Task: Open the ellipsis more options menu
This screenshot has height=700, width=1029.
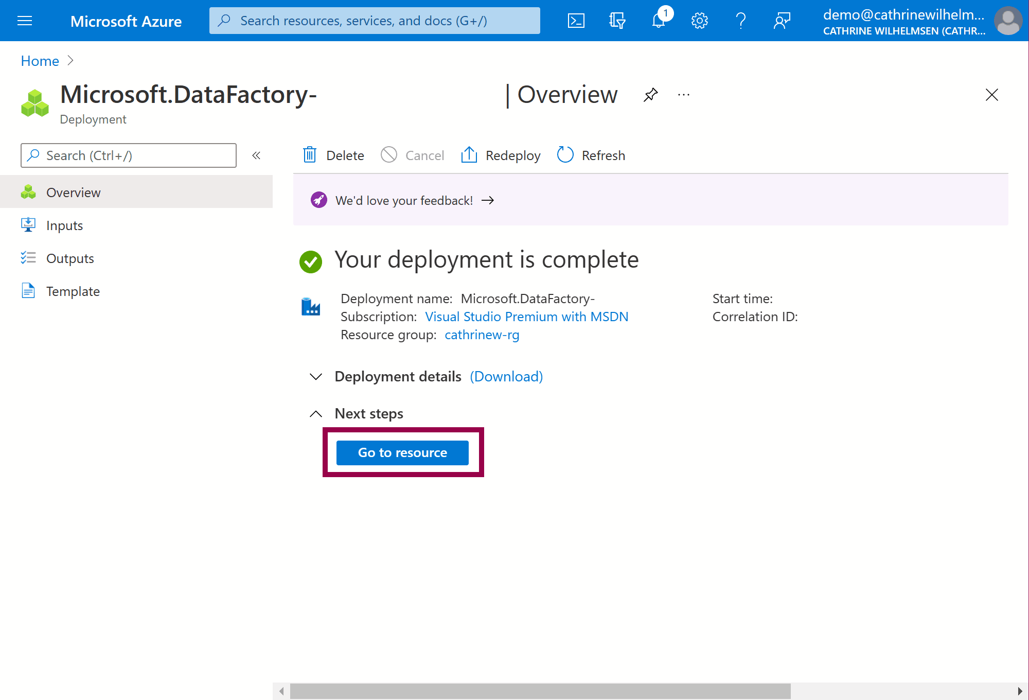Action: coord(683,95)
